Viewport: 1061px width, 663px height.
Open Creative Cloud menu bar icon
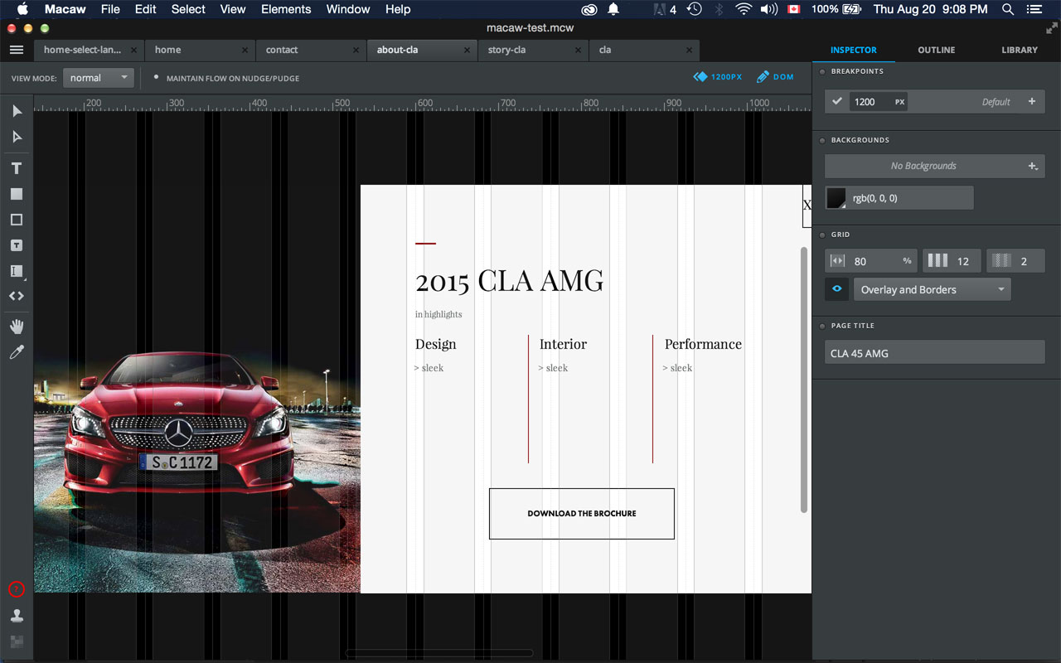point(589,9)
